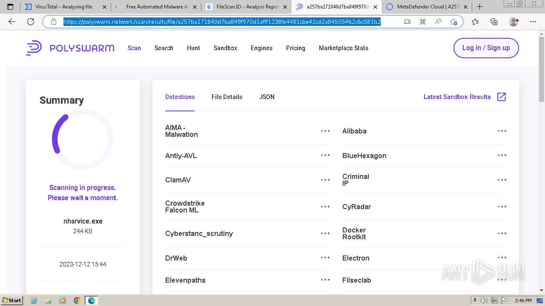Screen dimensions: 545x306
Task: Open the Engines nav item
Action: [261, 48]
